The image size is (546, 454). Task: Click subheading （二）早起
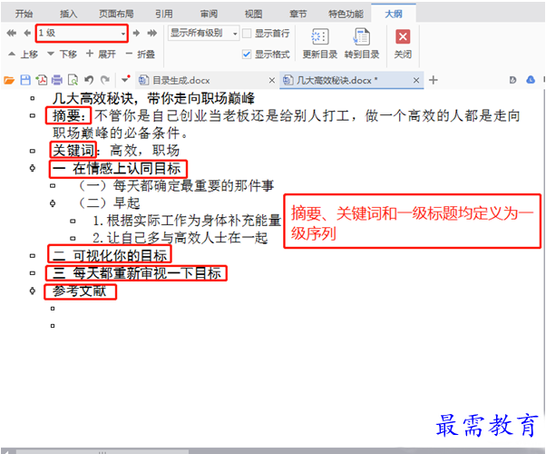pyautogui.click(x=109, y=203)
